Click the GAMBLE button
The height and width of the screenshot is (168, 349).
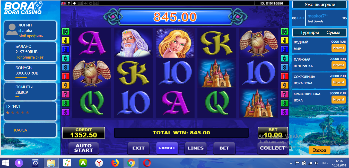(167, 148)
